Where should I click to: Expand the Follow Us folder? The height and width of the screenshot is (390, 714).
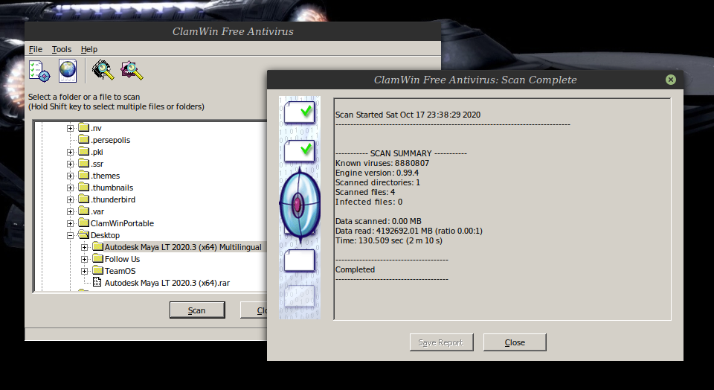[84, 259]
